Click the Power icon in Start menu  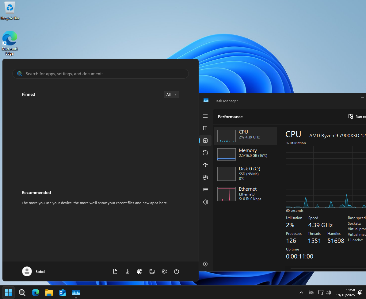coord(176,271)
